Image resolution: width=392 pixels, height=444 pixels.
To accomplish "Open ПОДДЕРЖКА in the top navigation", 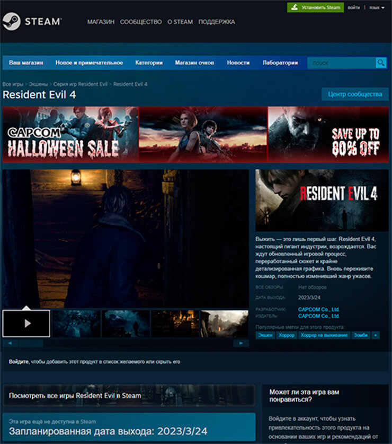I will [x=217, y=22].
